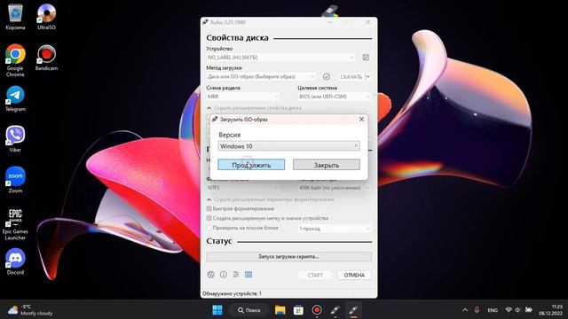
Task: Open Telegram desktop shortcut
Action: pos(15,98)
